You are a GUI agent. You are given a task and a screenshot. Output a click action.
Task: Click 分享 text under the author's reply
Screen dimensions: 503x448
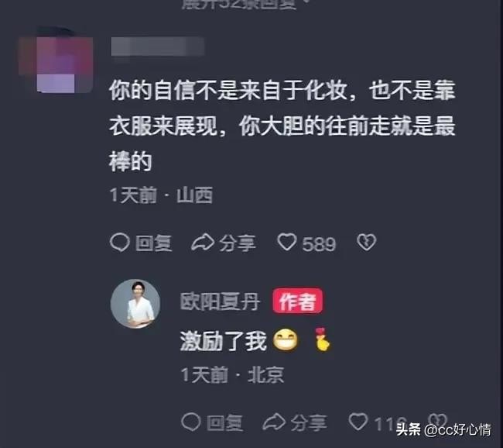pos(309,422)
